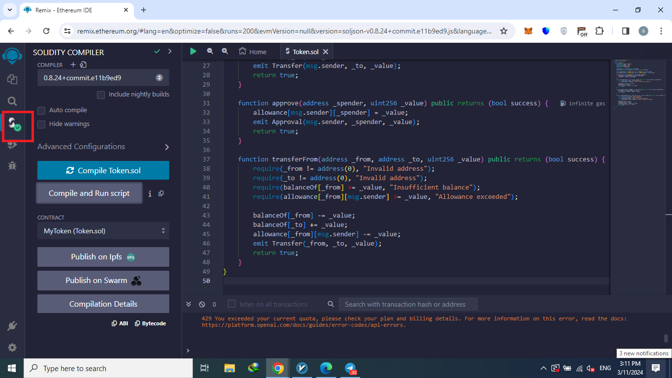Click the Windows taskbar search box
The width and height of the screenshot is (672, 378).
tap(108, 368)
